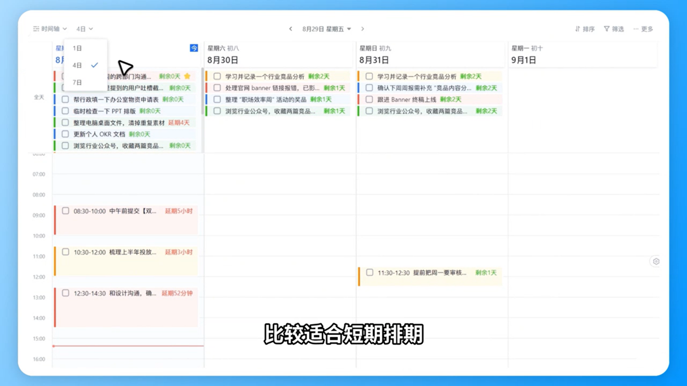
Task: Open the 时间轴 view switcher
Action: pos(50,29)
